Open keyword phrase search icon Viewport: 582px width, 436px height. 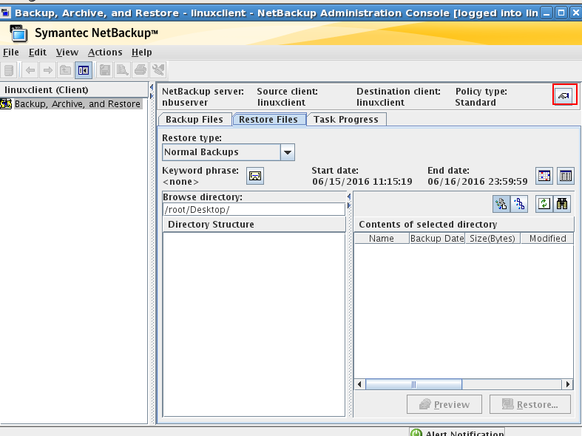click(255, 176)
